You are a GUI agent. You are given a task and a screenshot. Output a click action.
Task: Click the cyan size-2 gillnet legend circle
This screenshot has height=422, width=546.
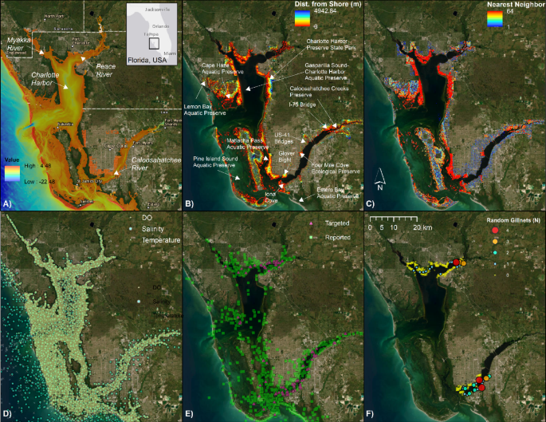pos(495,253)
